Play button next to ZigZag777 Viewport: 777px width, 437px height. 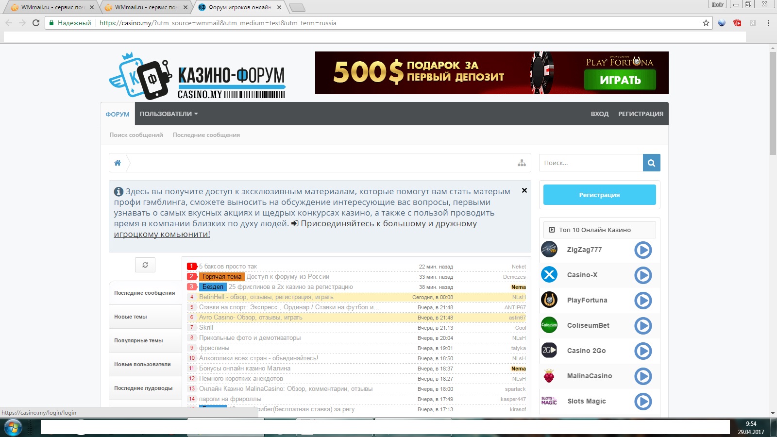click(x=643, y=250)
